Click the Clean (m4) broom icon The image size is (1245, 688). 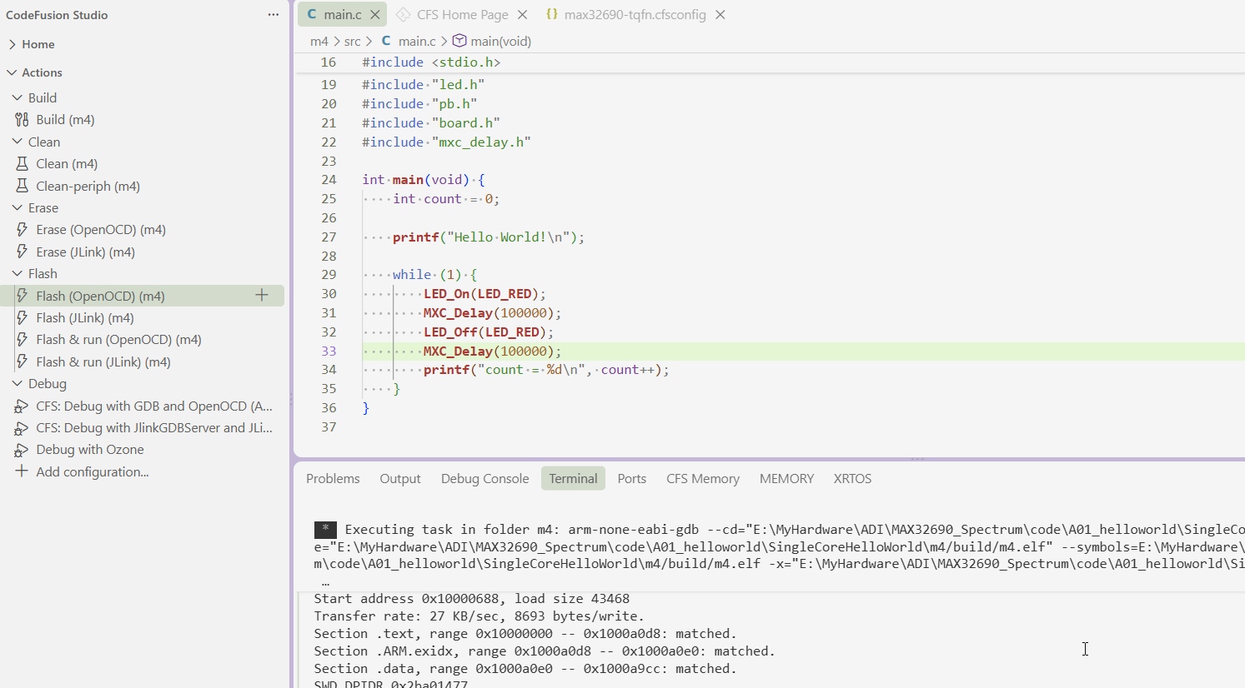coord(22,164)
